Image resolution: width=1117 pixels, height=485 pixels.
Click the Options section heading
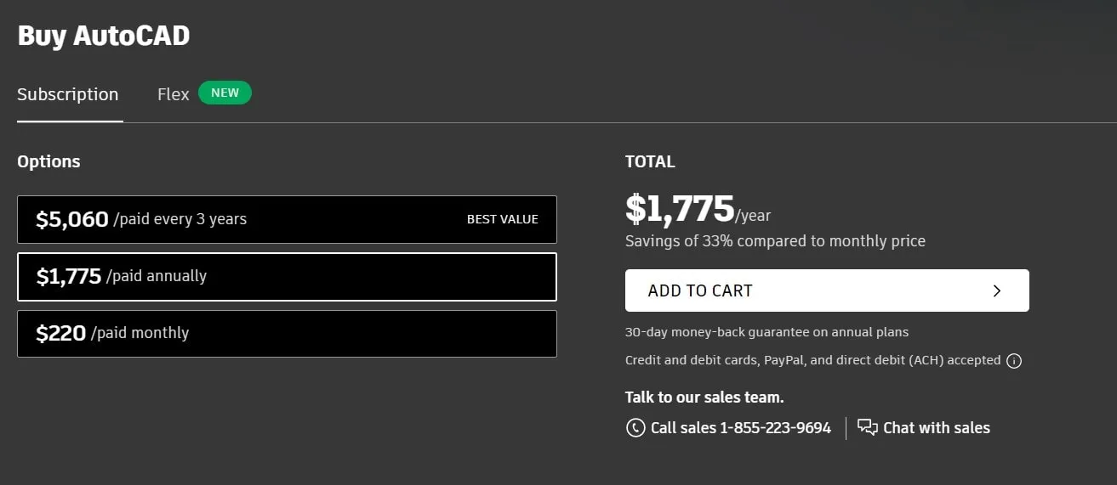(x=48, y=161)
